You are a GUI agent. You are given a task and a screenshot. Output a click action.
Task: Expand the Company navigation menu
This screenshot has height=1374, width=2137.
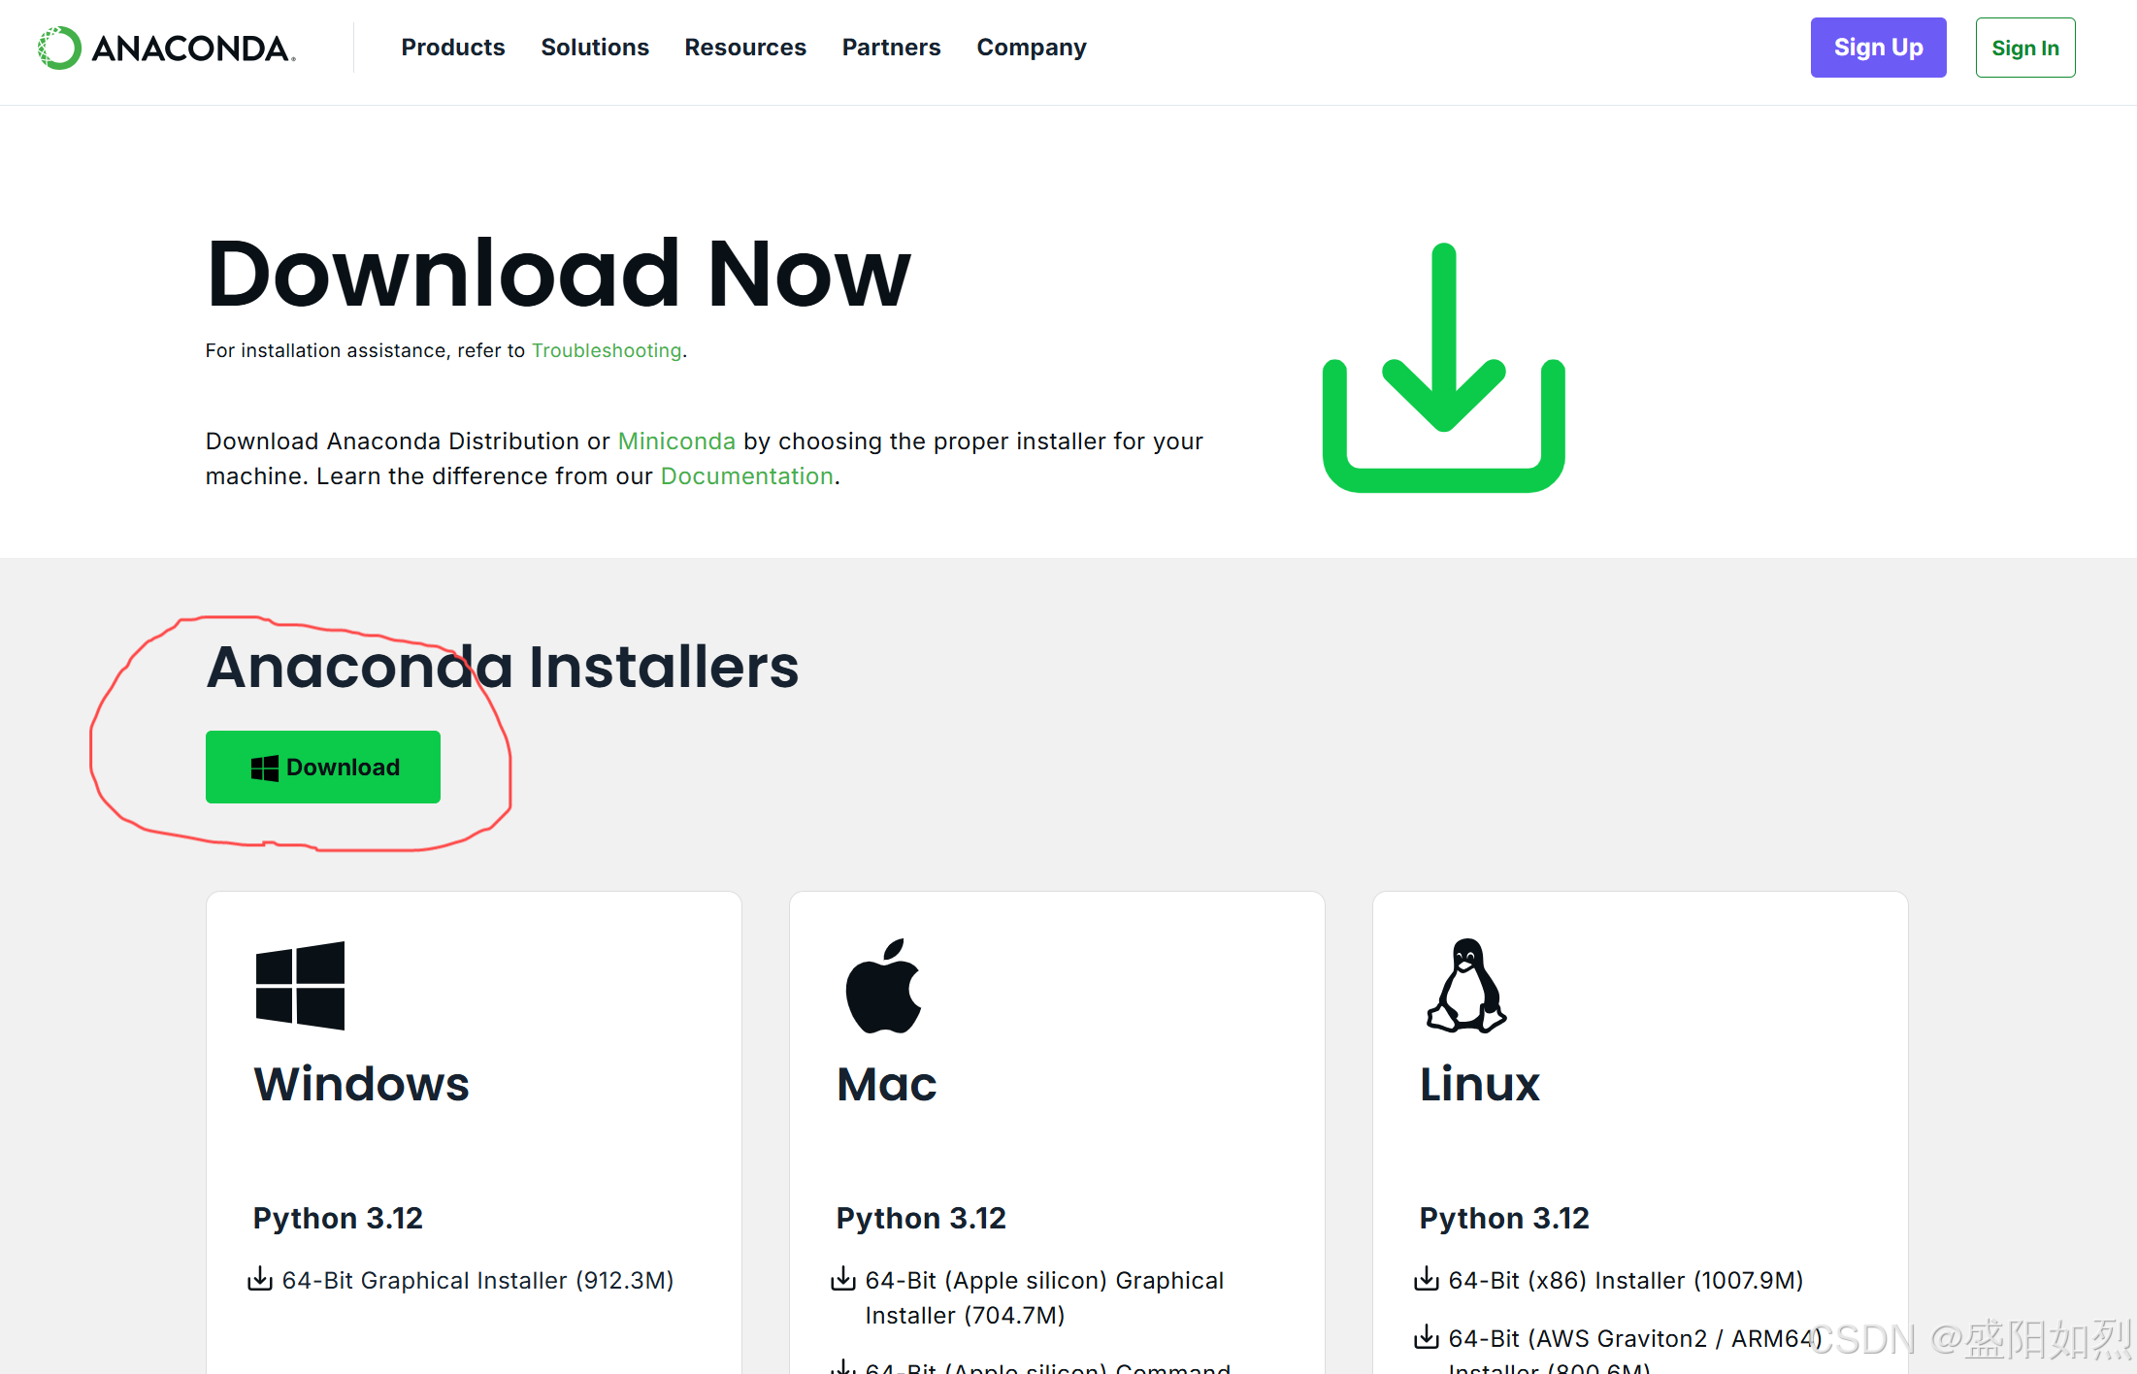tap(1031, 48)
